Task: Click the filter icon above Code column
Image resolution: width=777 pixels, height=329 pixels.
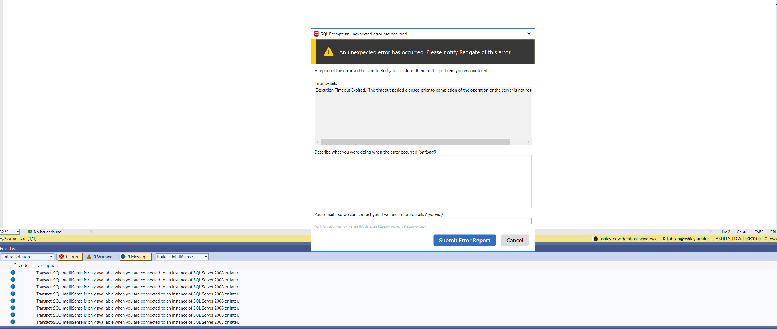Action: coord(14,263)
